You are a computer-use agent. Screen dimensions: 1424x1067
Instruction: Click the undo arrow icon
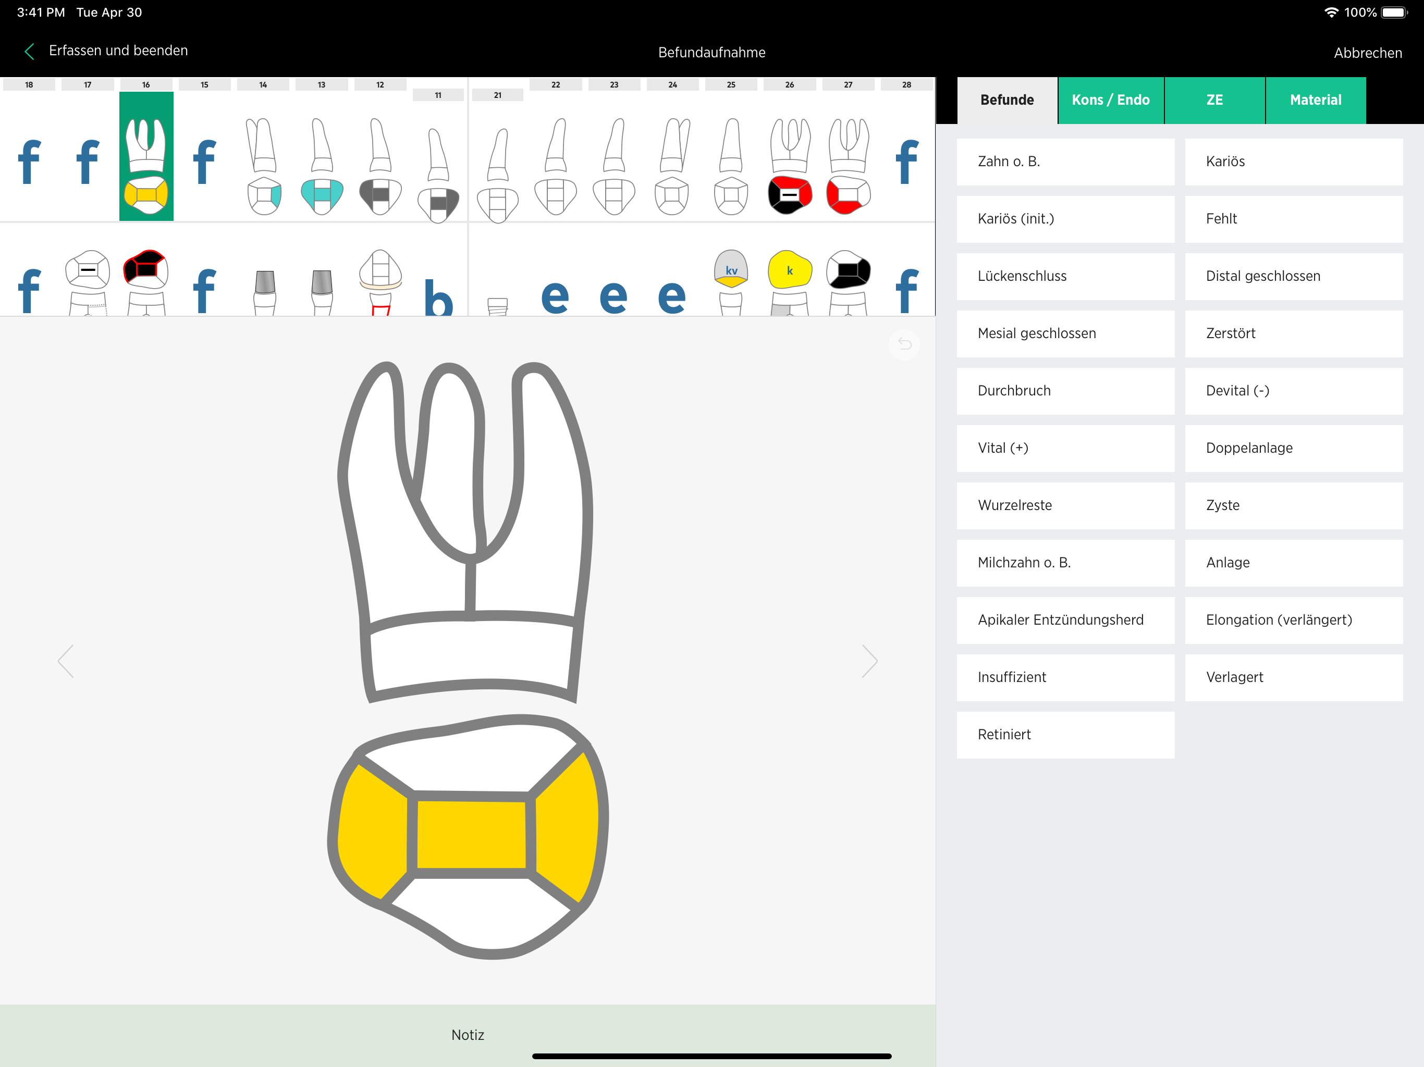(904, 344)
